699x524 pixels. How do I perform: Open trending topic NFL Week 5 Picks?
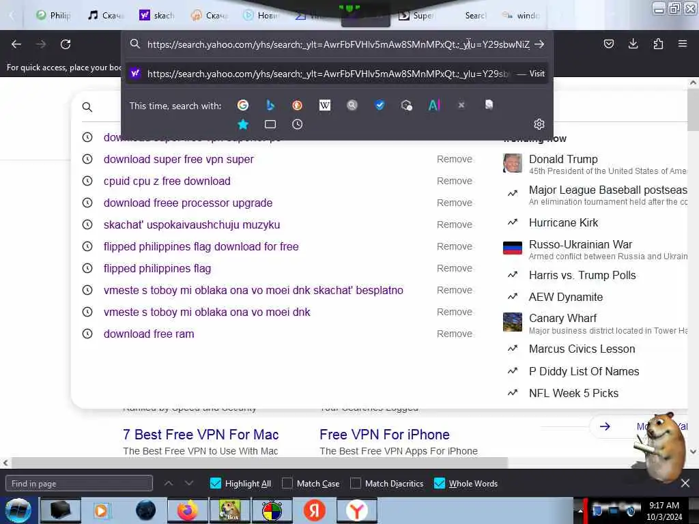(x=573, y=393)
